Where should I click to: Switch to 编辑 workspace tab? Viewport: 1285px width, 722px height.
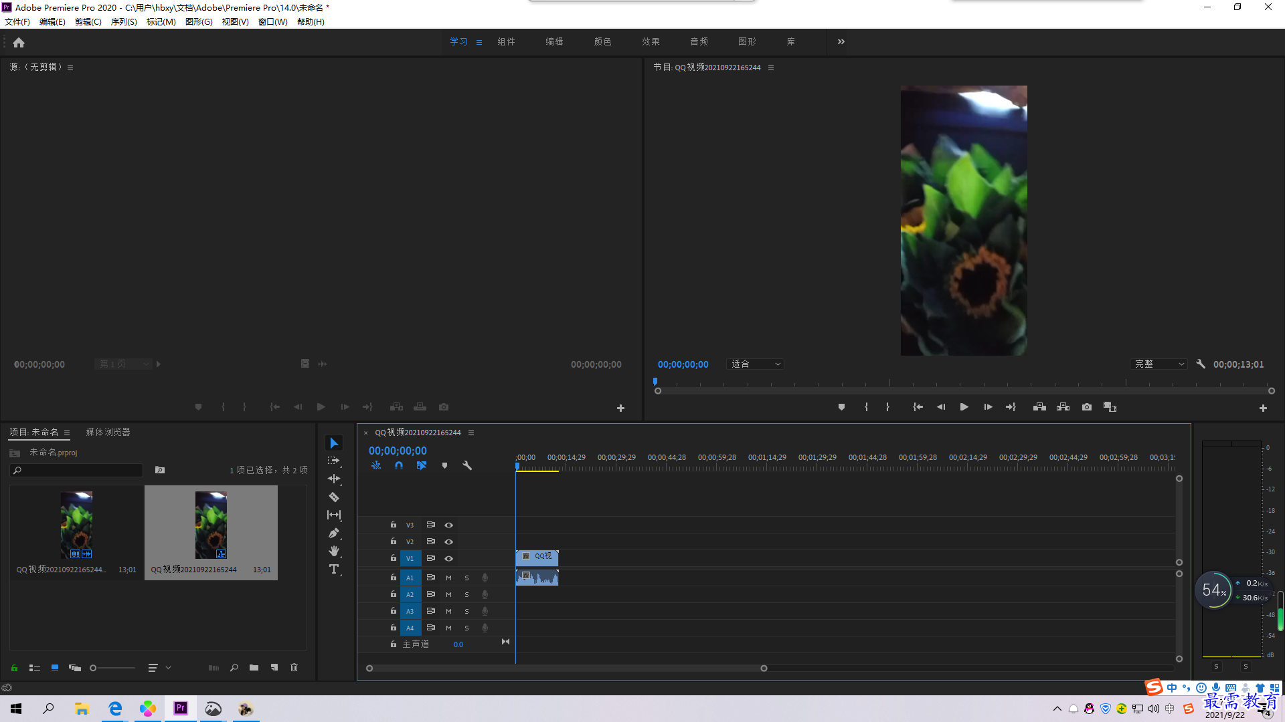tap(554, 41)
